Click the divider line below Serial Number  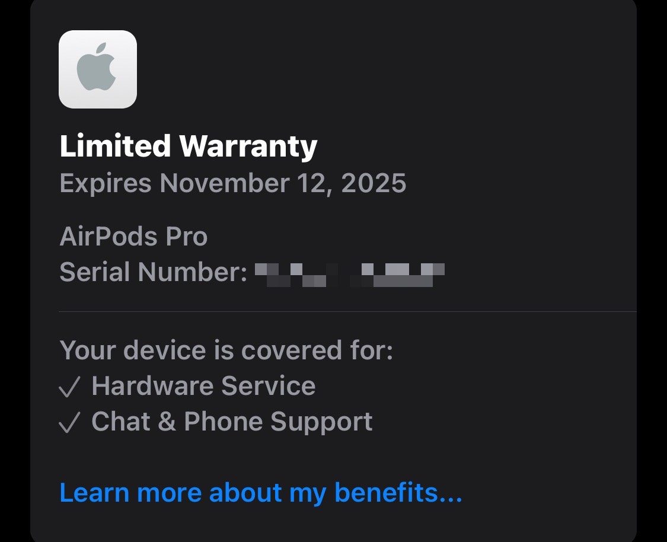click(x=347, y=312)
